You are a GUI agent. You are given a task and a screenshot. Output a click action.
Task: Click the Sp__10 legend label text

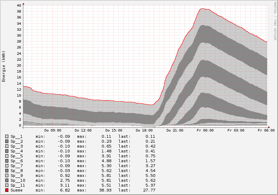[x=18, y=180]
